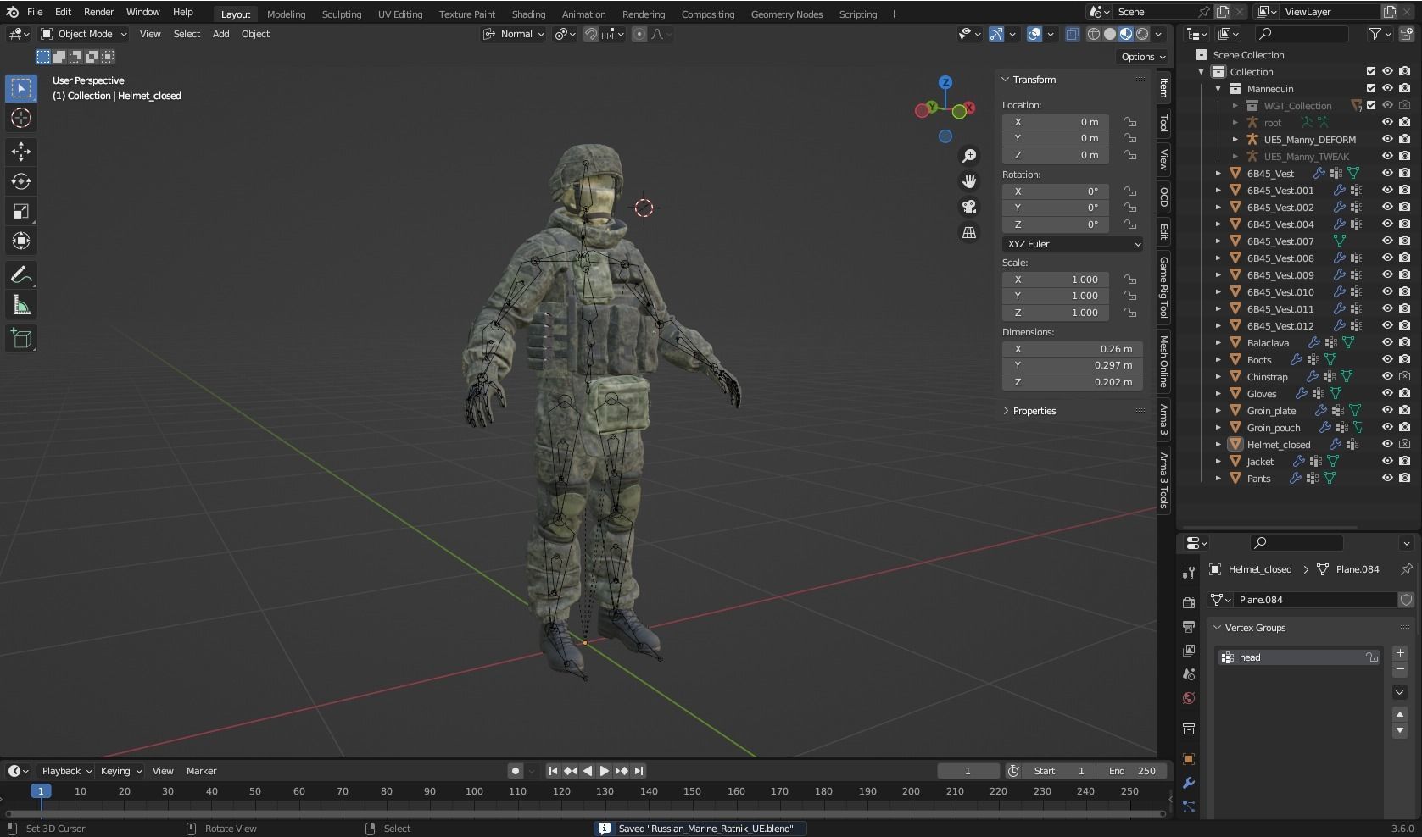
Task: Click the Z axis on navigation gizmo
Action: pos(945,82)
